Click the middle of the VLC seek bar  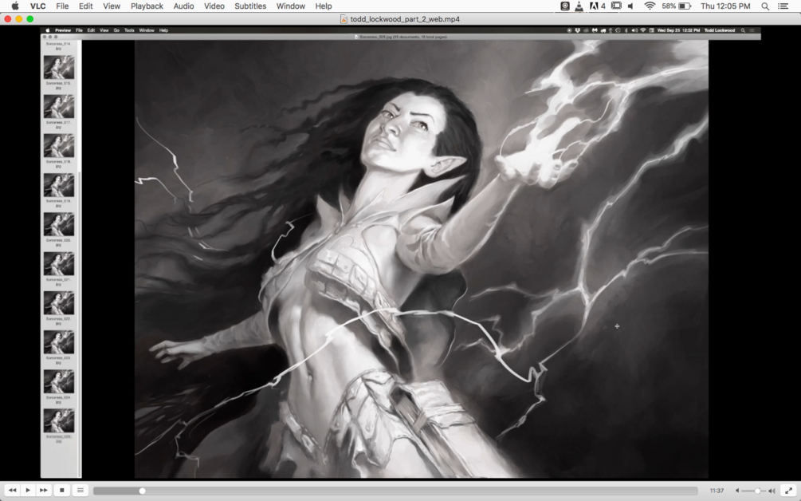pyautogui.click(x=395, y=491)
